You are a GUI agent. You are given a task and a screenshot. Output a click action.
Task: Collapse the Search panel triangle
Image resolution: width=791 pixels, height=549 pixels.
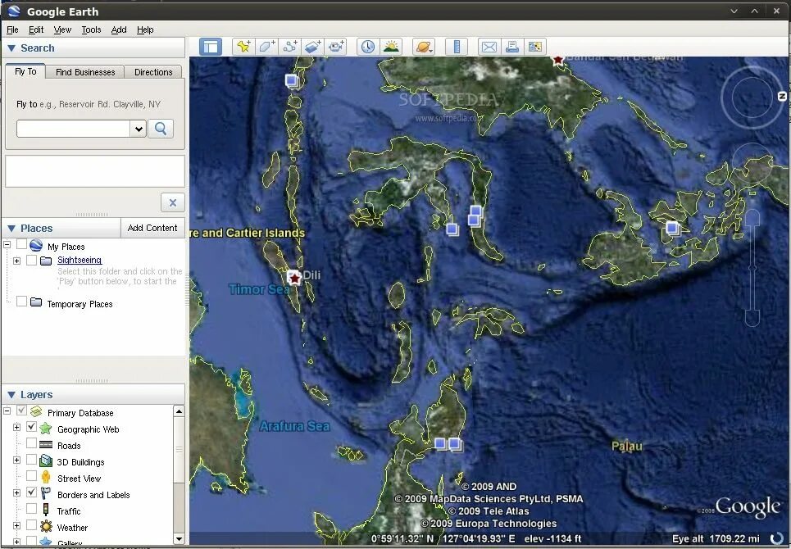pos(11,48)
